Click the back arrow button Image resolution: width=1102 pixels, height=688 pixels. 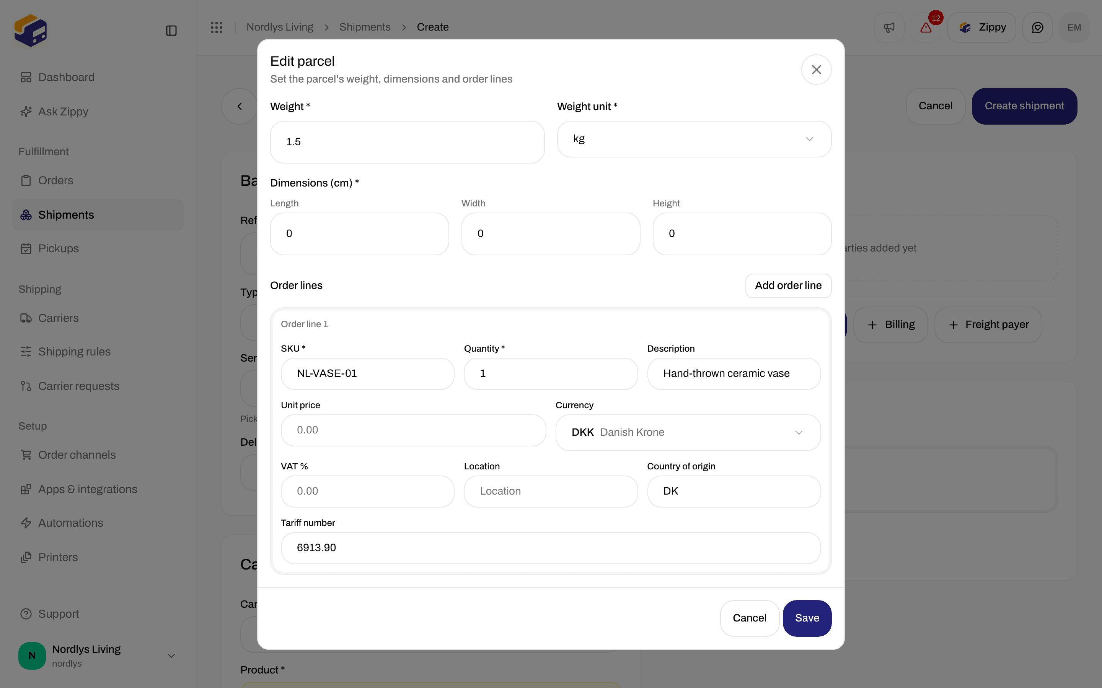click(240, 106)
